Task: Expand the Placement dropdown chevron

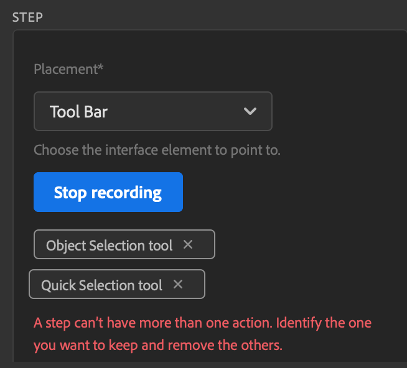Action: [x=250, y=112]
